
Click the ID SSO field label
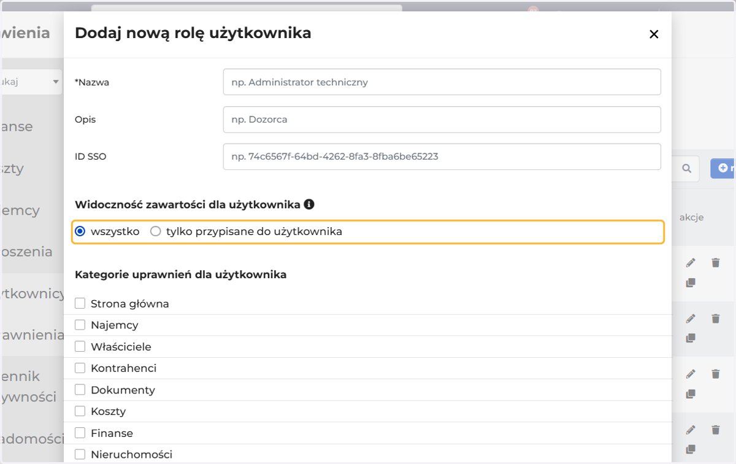tap(91, 157)
